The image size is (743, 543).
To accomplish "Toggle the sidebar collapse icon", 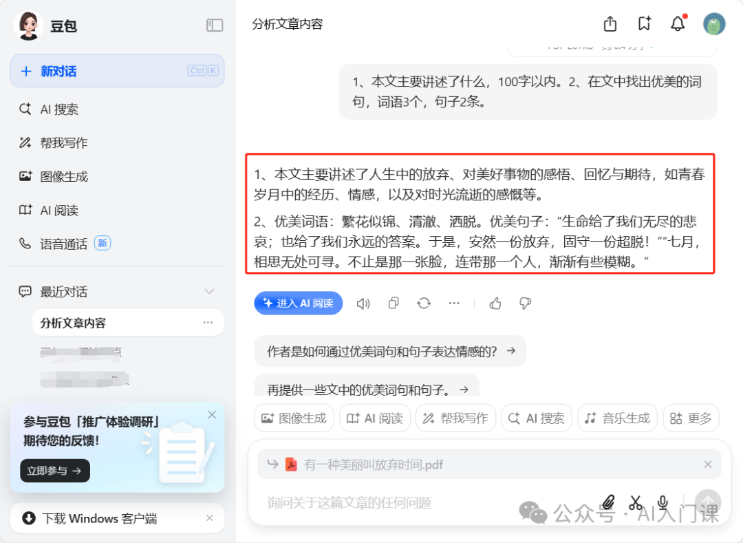I will point(215,25).
